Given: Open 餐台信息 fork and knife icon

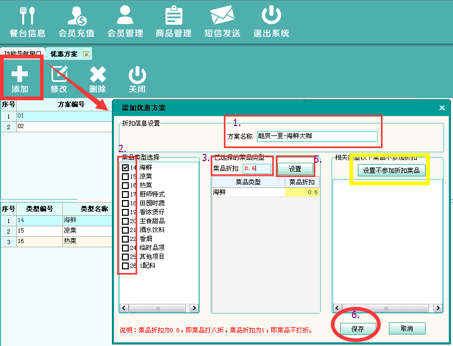Looking at the screenshot, I should [27, 16].
